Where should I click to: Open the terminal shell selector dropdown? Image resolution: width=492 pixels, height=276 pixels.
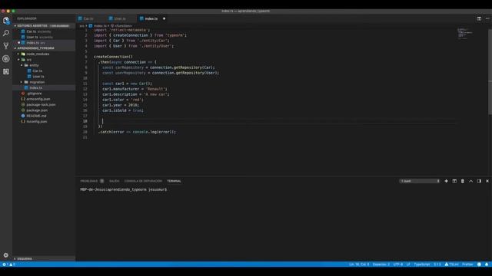[420, 181]
